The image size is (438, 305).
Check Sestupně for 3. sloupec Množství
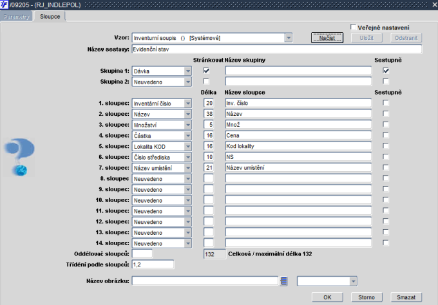(386, 124)
